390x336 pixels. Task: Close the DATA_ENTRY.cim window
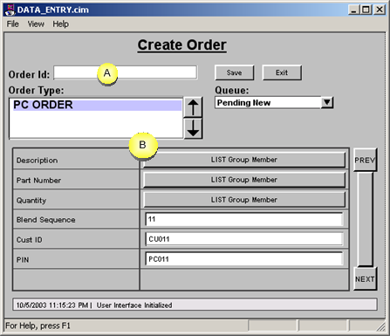(380, 10)
